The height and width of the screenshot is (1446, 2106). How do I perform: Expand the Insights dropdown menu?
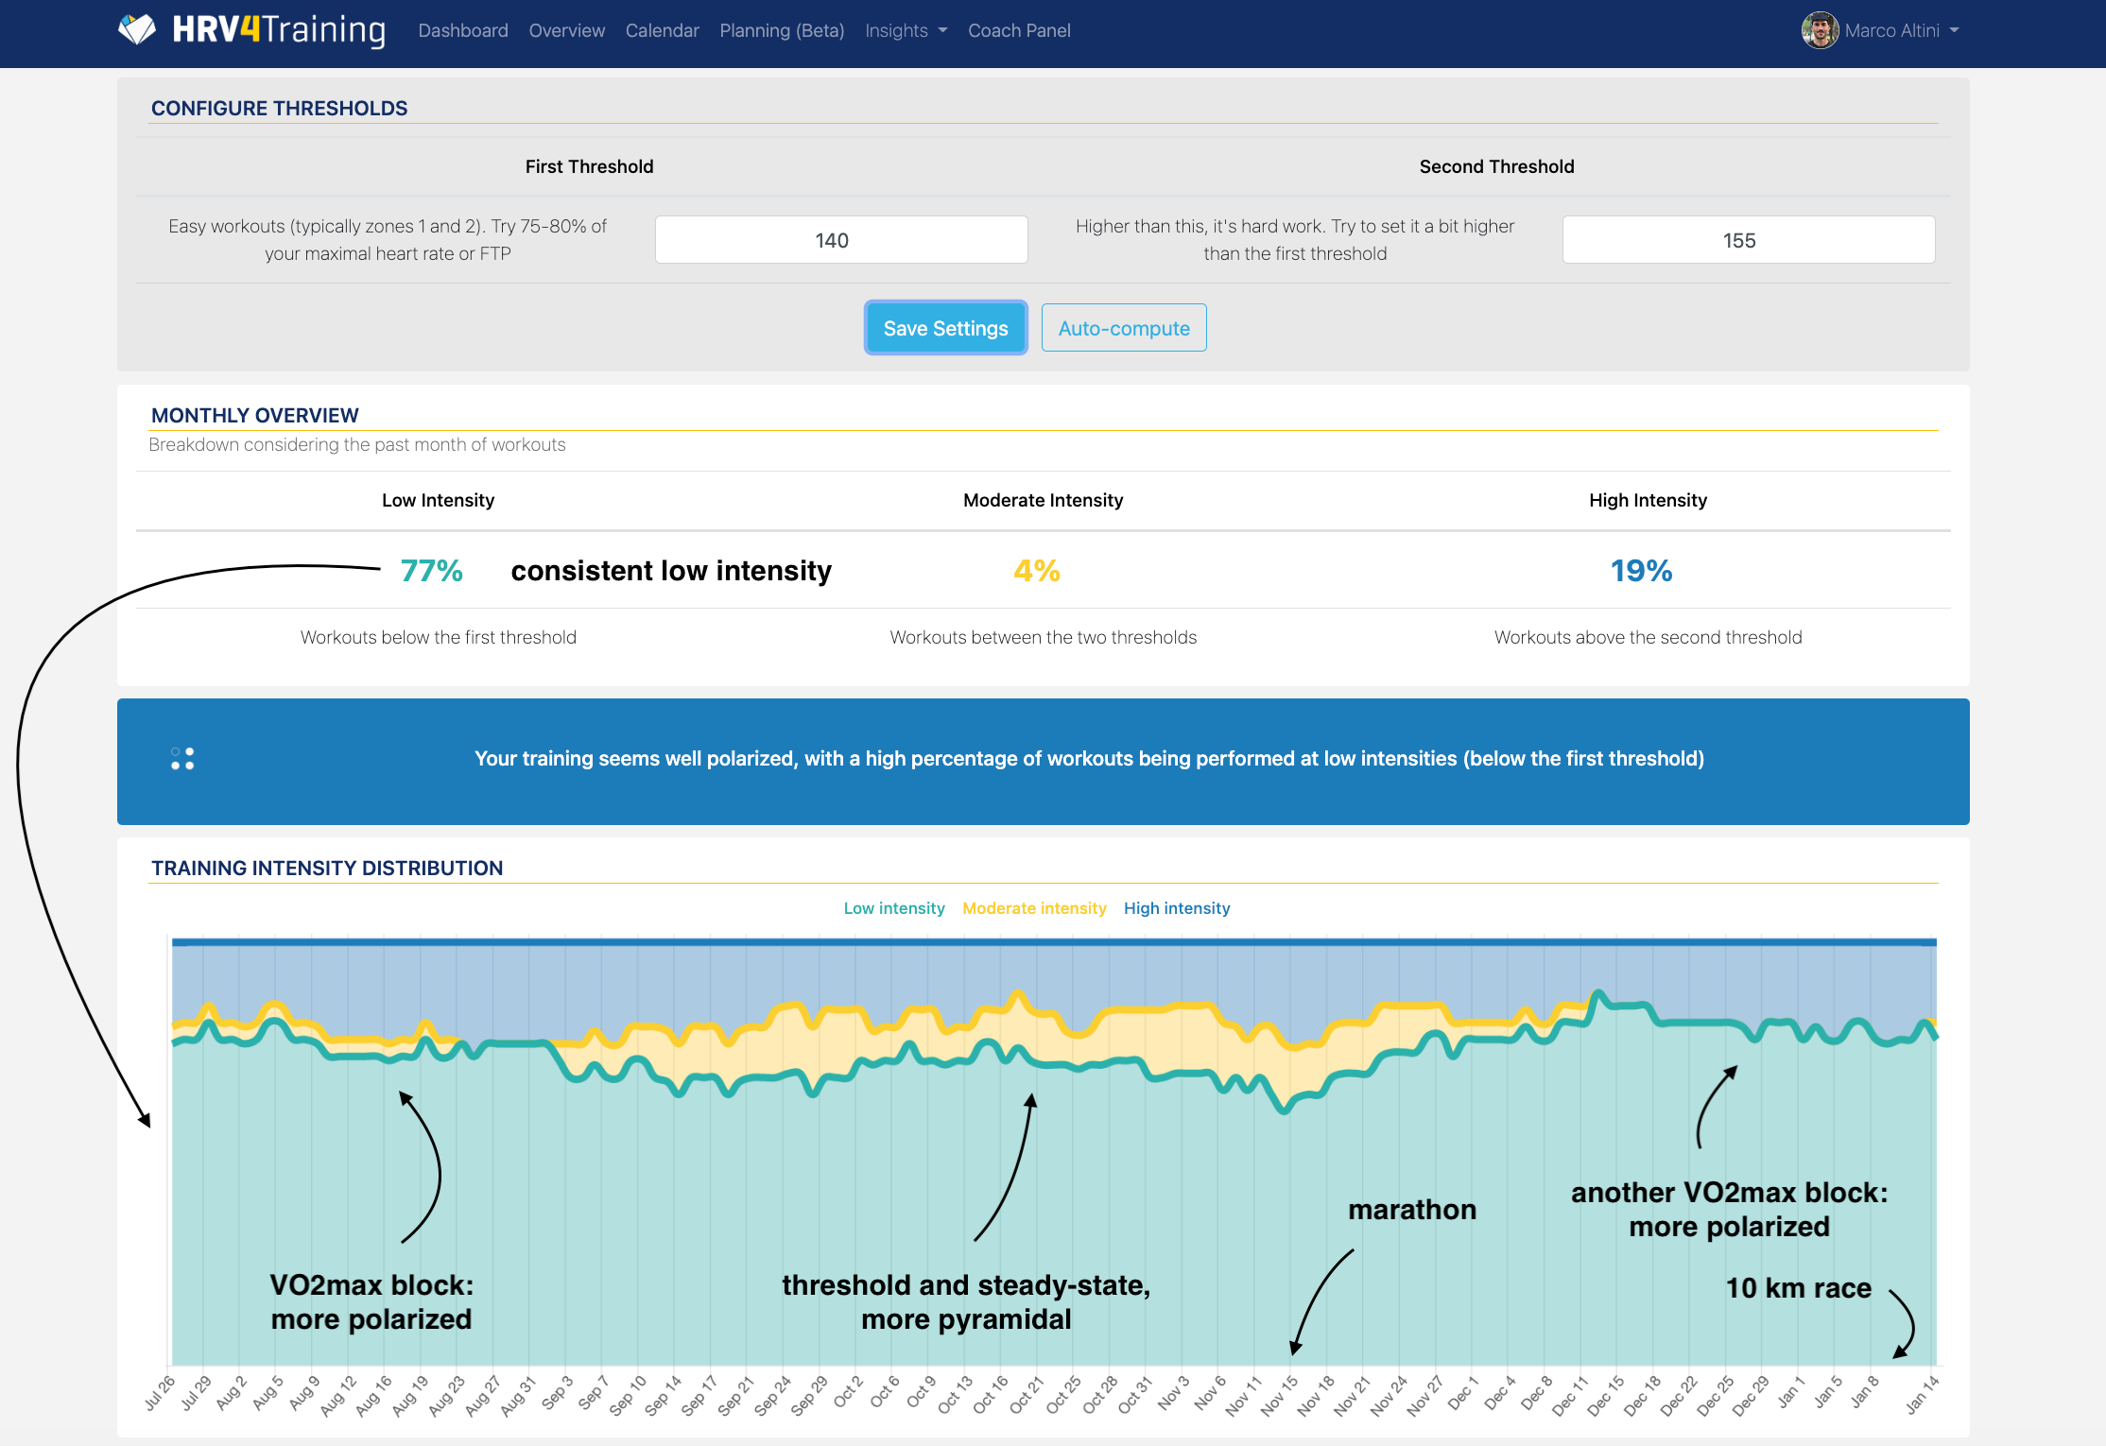pyautogui.click(x=905, y=30)
